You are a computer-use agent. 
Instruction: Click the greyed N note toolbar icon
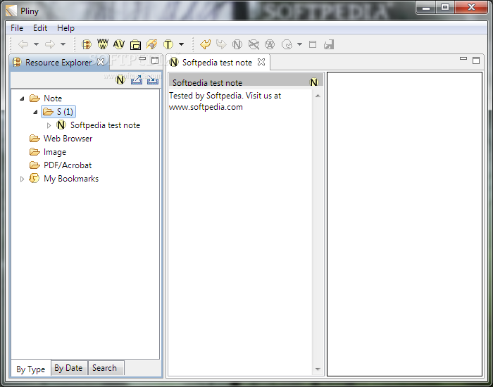pos(237,44)
